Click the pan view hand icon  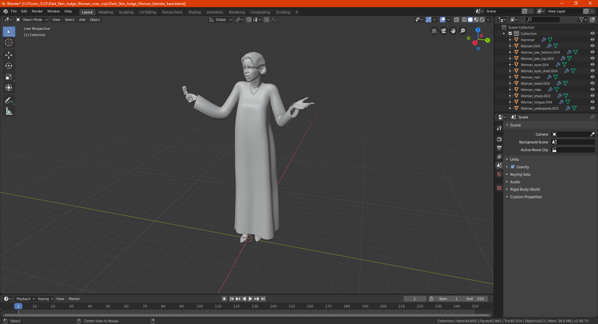pos(453,31)
